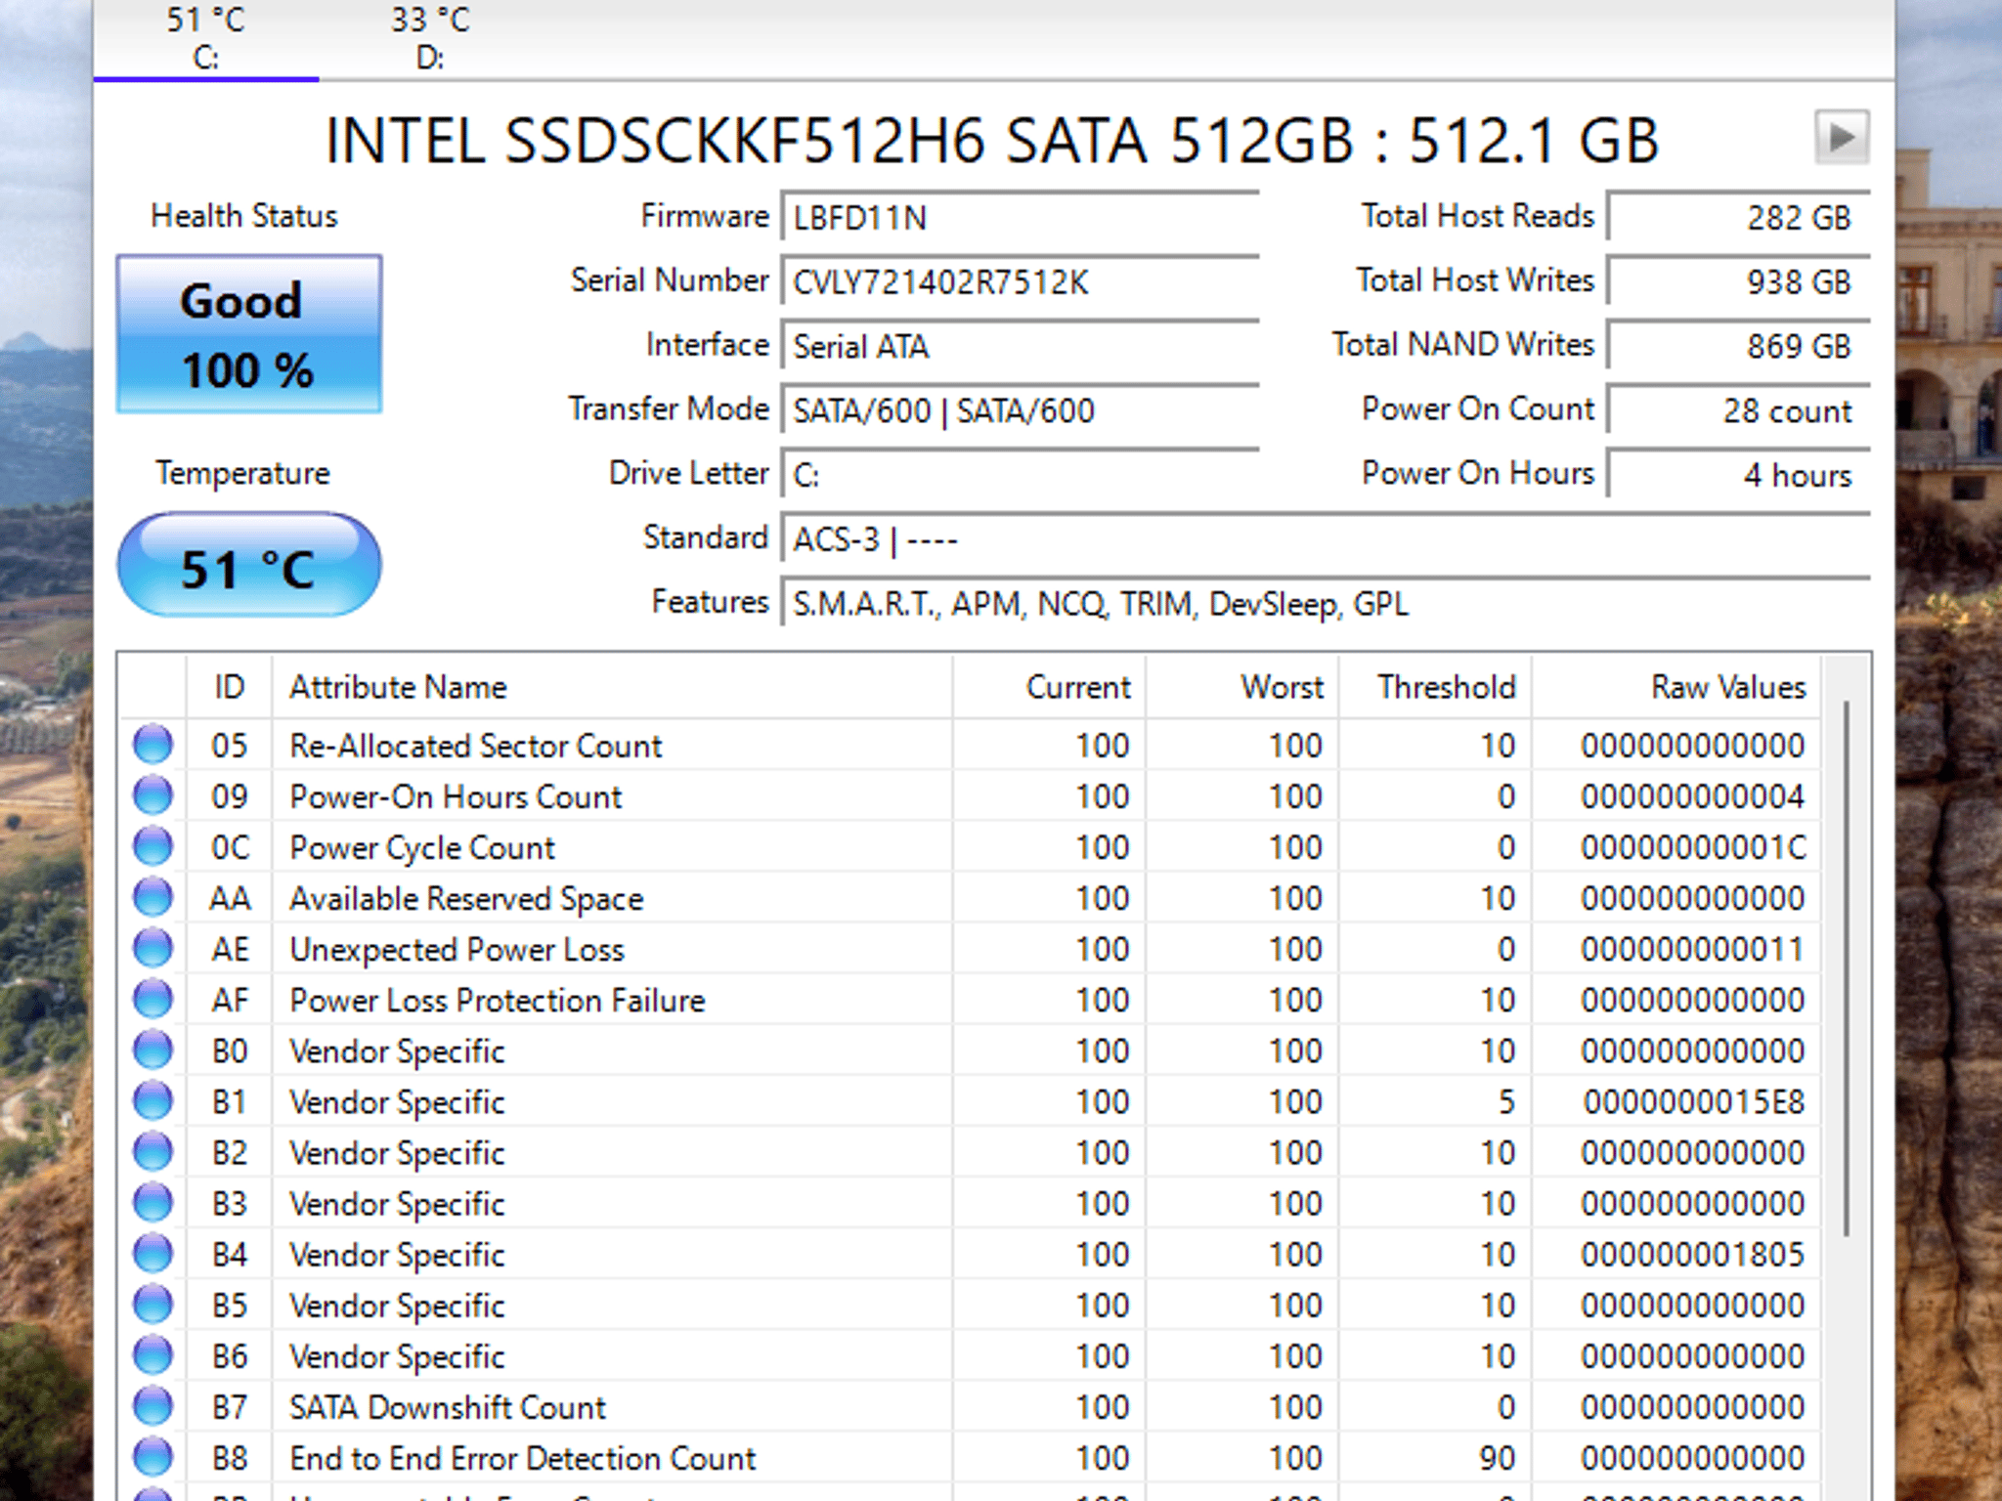Click the Good 100 % health status button
The height and width of the screenshot is (1501, 2002).
249,334
